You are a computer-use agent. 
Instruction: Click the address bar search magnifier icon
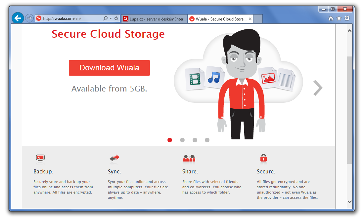105,18
